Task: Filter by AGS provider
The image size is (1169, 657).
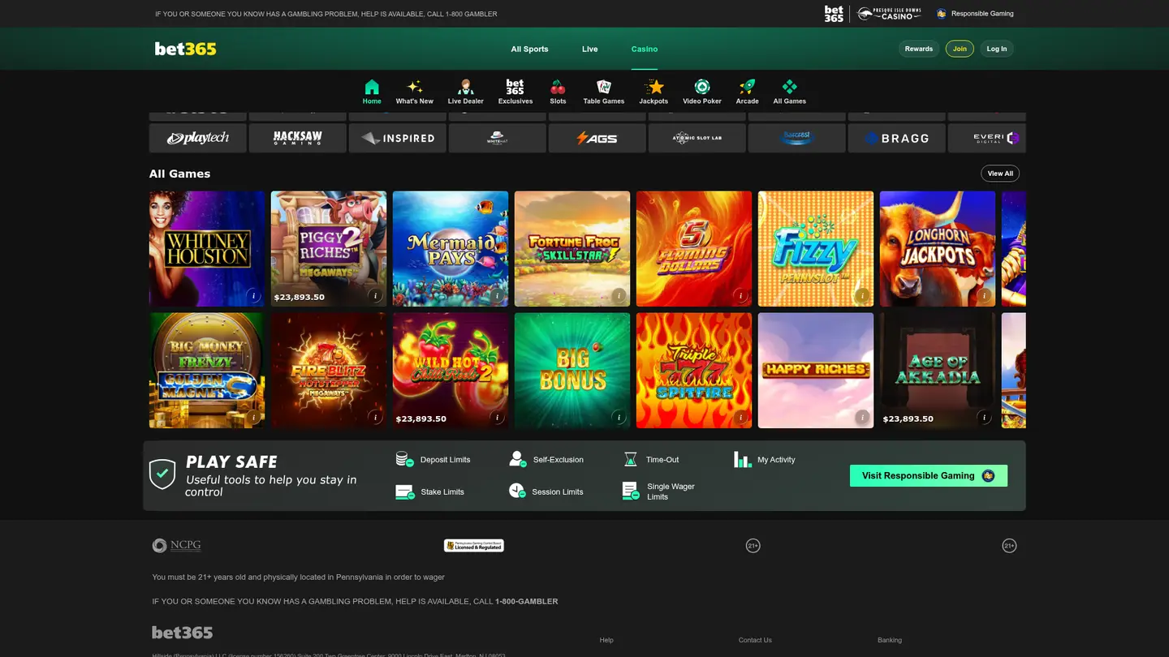Action: click(x=597, y=138)
